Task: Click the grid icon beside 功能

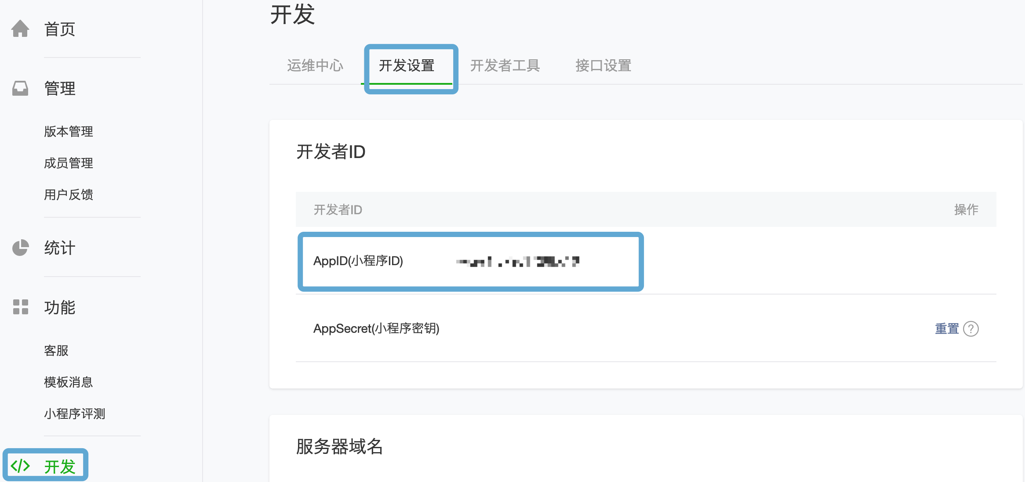Action: (20, 307)
